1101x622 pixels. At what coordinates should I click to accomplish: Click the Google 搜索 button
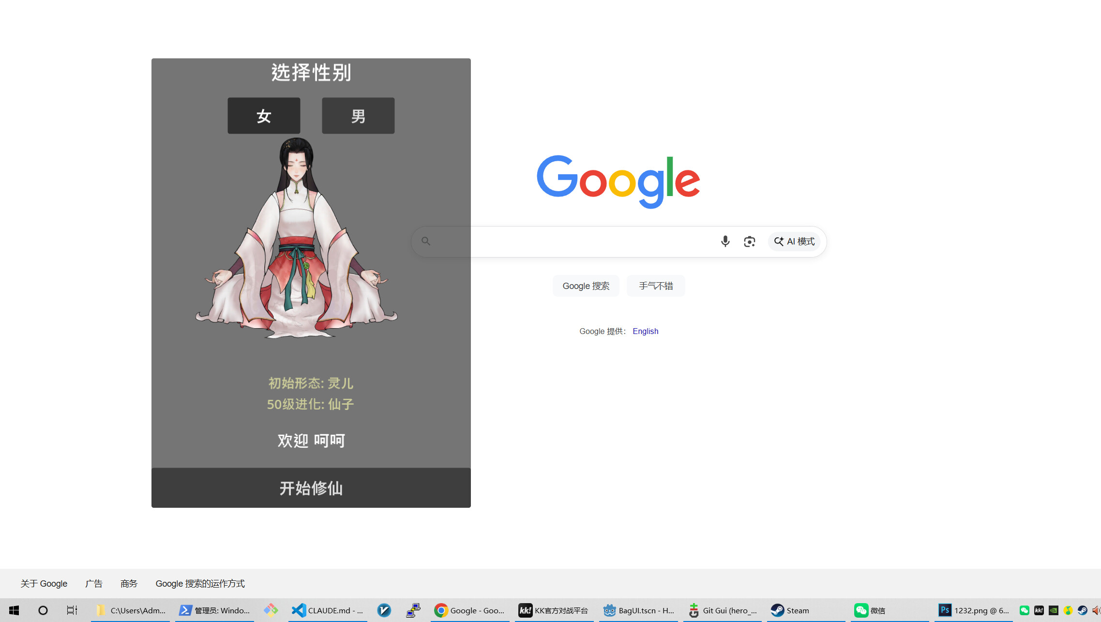(586, 286)
